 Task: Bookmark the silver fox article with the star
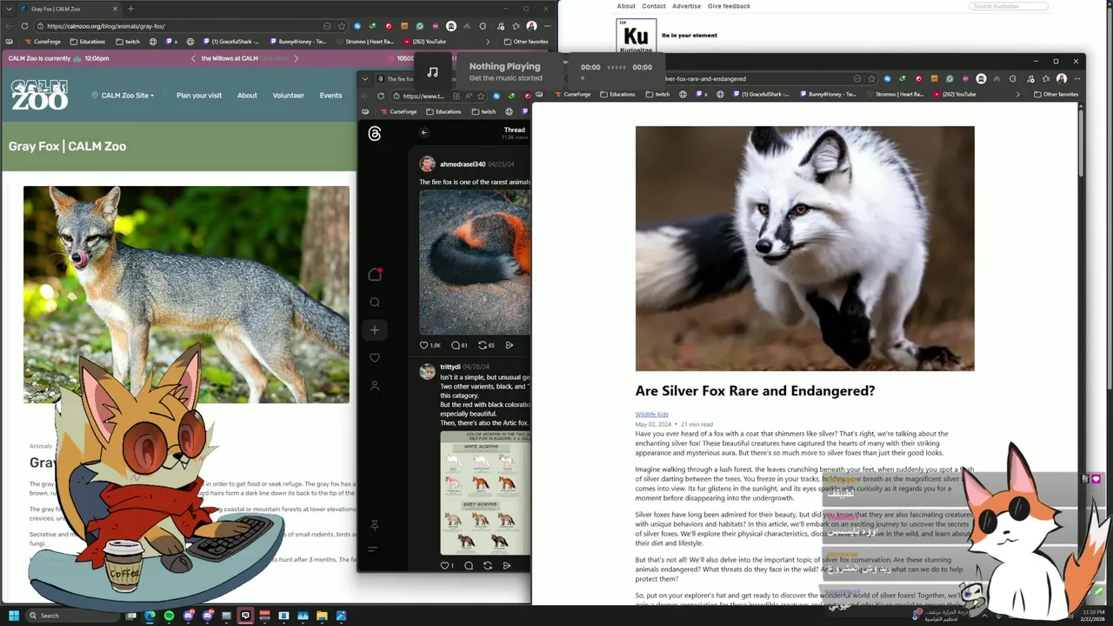[872, 78]
